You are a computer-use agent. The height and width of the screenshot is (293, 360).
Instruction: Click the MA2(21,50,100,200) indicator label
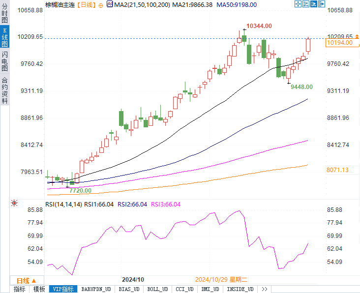coord(142,4)
